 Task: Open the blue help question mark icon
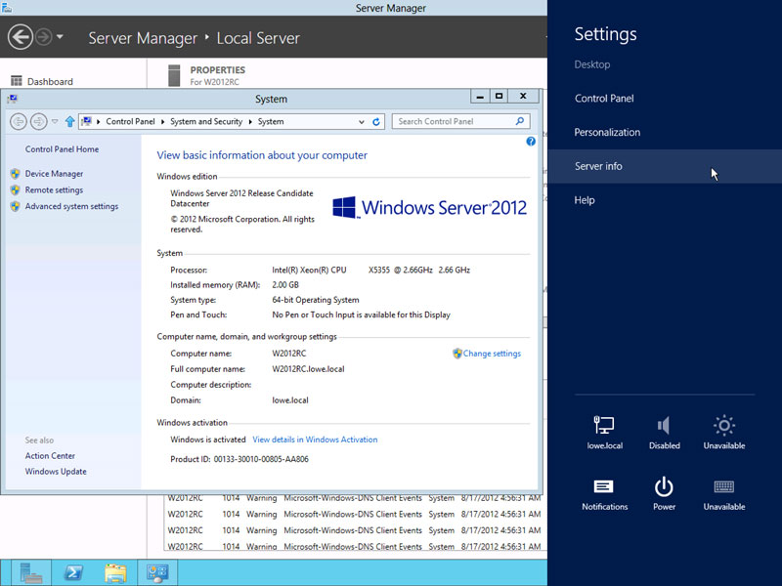coord(531,142)
